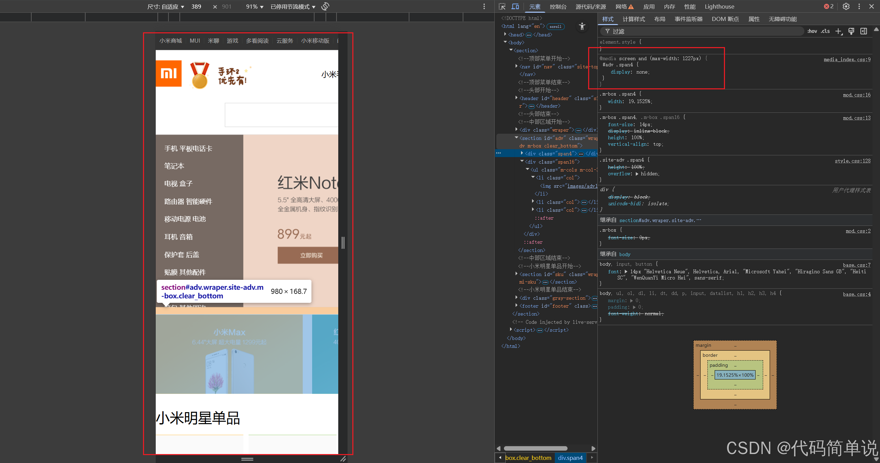This screenshot has height=463, width=880.
Task: Toggle the .cls class editor
Action: click(x=825, y=31)
